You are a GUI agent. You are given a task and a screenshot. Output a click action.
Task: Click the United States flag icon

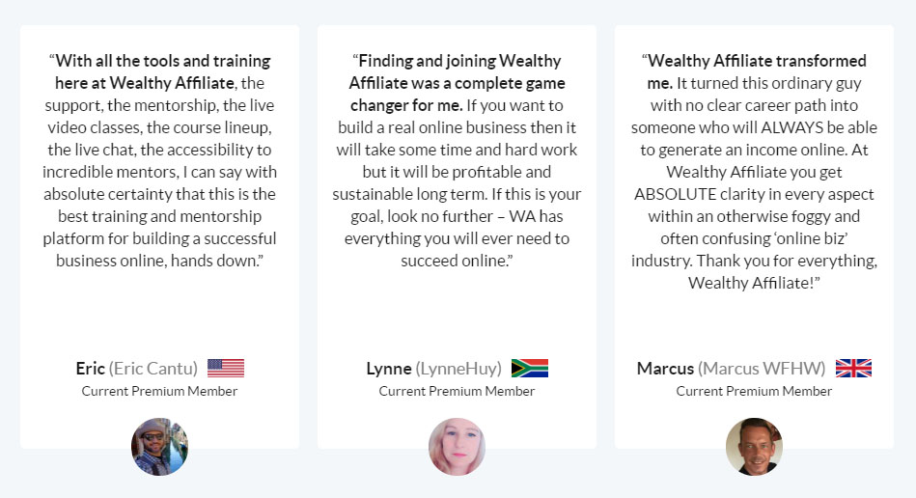tap(226, 369)
